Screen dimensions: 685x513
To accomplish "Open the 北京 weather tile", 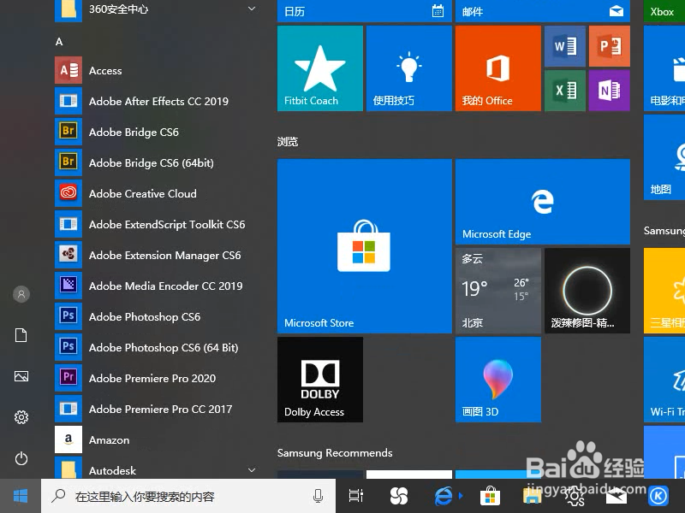I will [x=498, y=291].
